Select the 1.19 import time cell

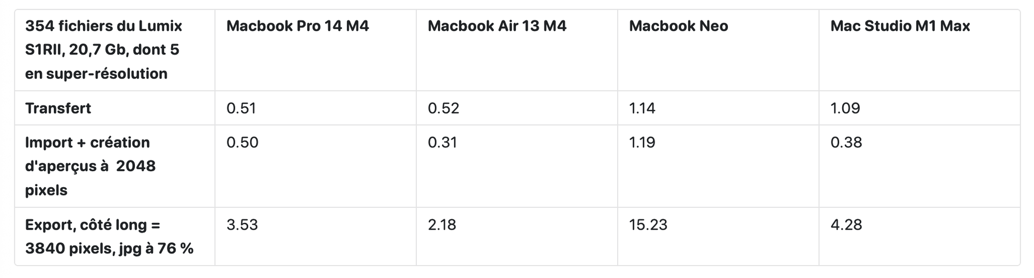(x=642, y=142)
